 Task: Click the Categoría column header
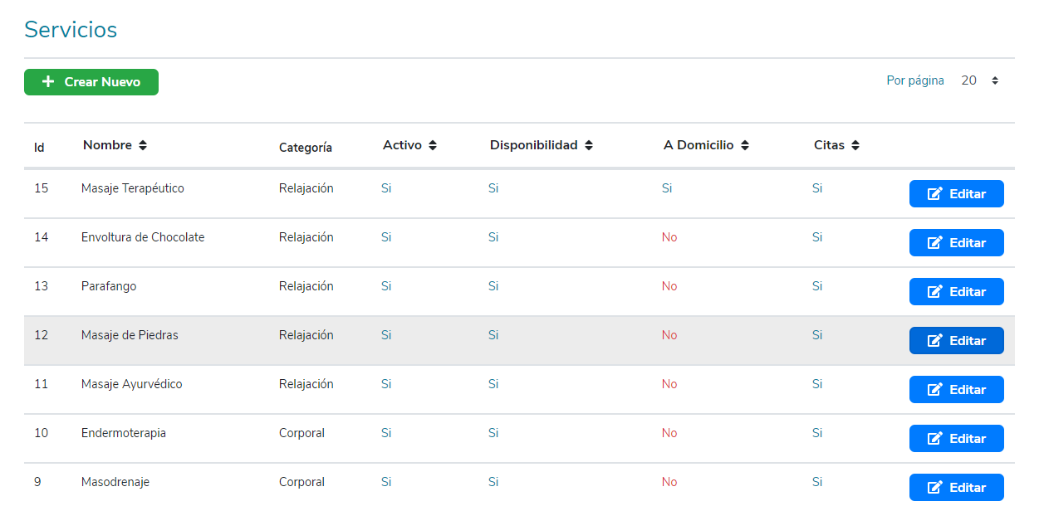click(305, 148)
